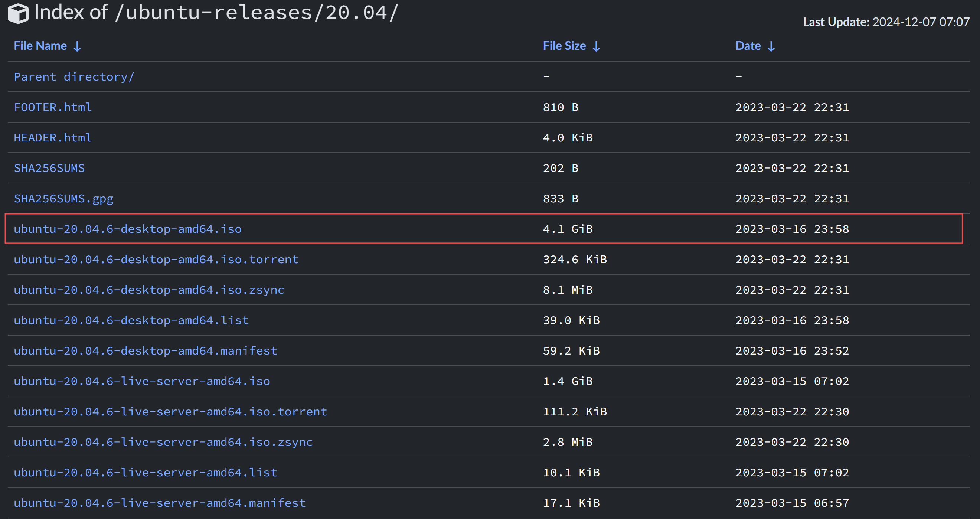Click the arrow next to Date header
Screen dimensions: 980x519
(771, 46)
